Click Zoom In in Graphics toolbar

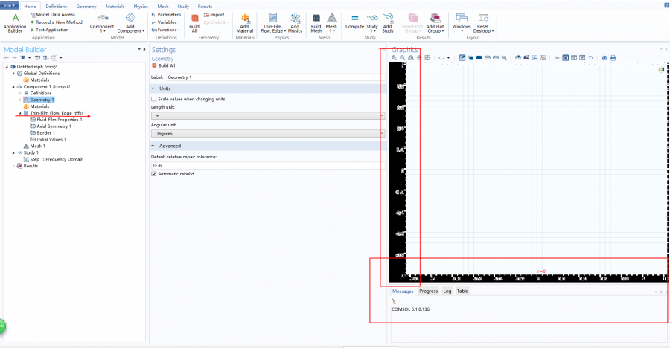[395, 58]
